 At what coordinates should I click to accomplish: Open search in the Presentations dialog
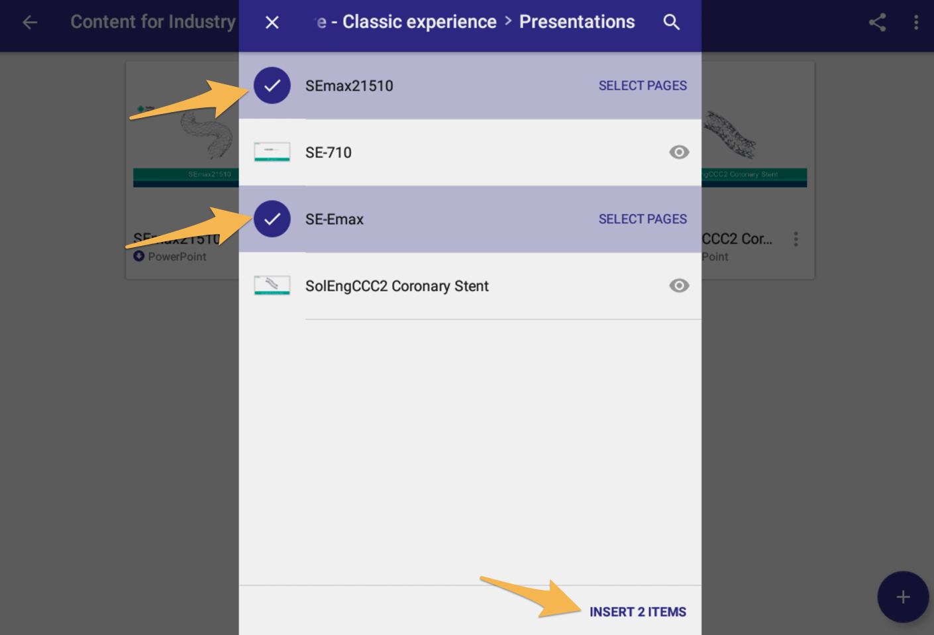(x=671, y=23)
